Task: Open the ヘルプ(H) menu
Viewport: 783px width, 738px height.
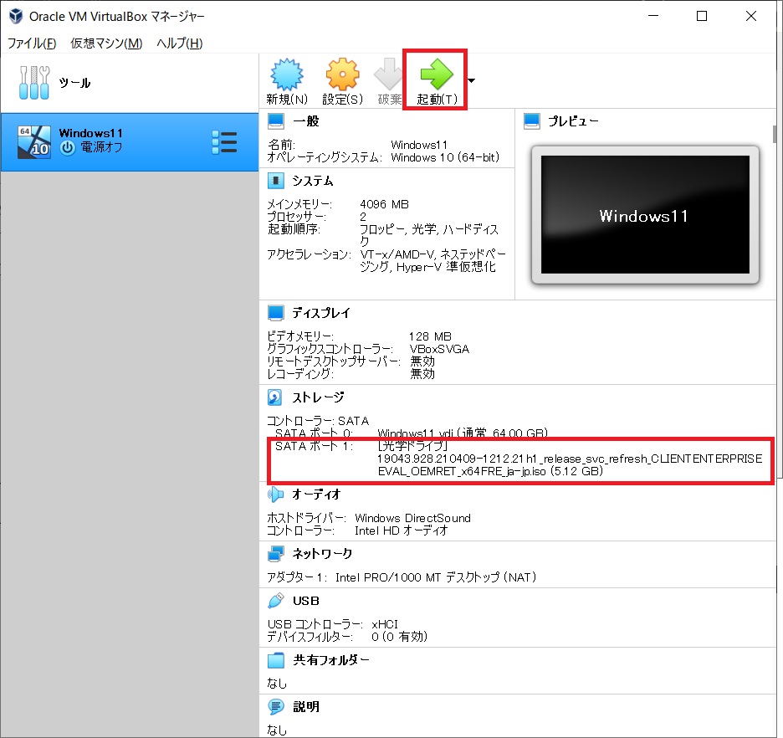Action: [x=179, y=44]
